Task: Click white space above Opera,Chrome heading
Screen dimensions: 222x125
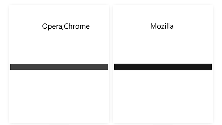Action: click(x=59, y=14)
